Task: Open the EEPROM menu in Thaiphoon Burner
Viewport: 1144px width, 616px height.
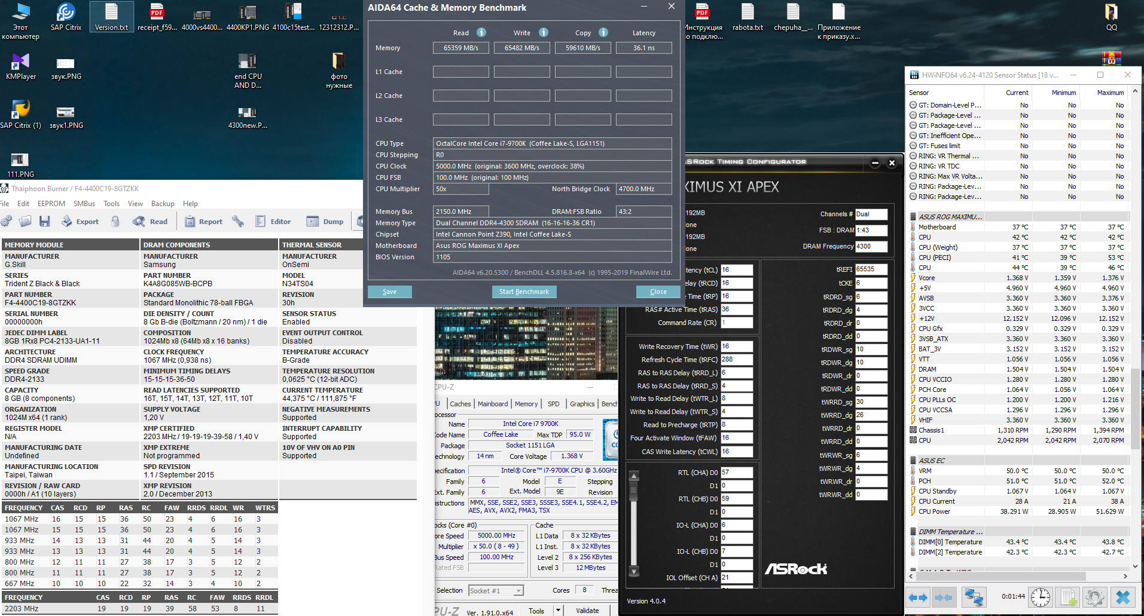Action: point(51,204)
